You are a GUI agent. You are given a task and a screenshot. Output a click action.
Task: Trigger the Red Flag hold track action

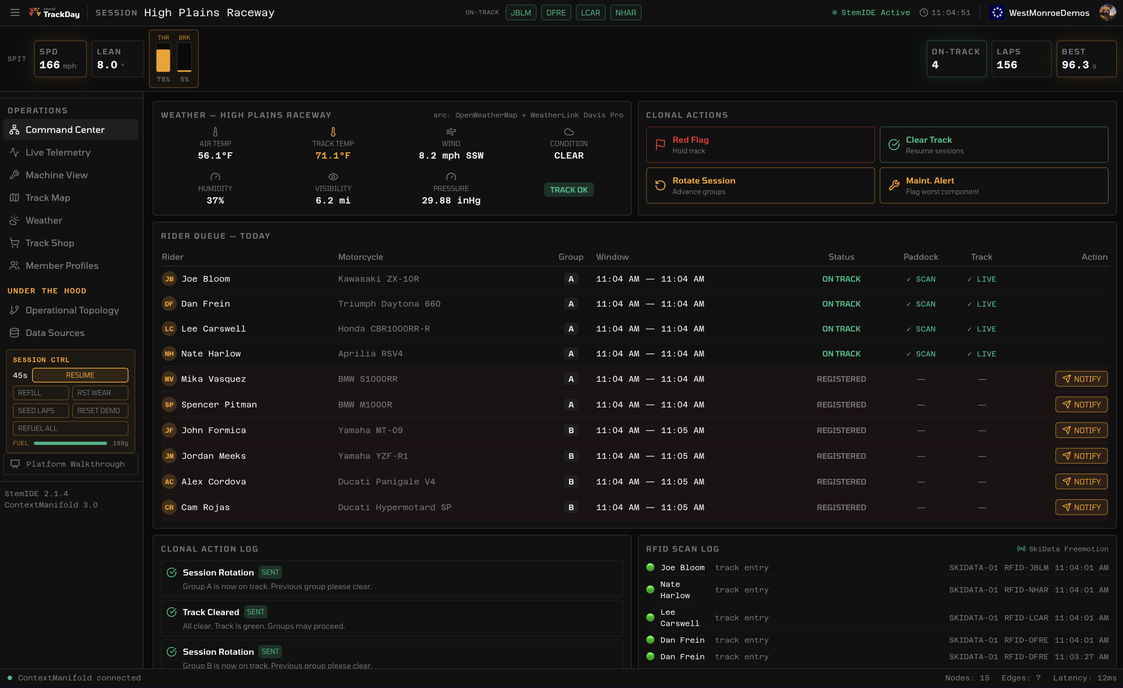(x=759, y=144)
